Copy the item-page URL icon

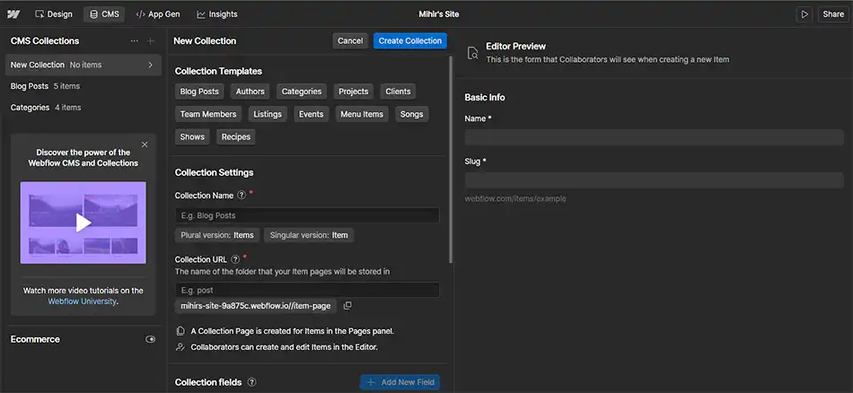347,305
